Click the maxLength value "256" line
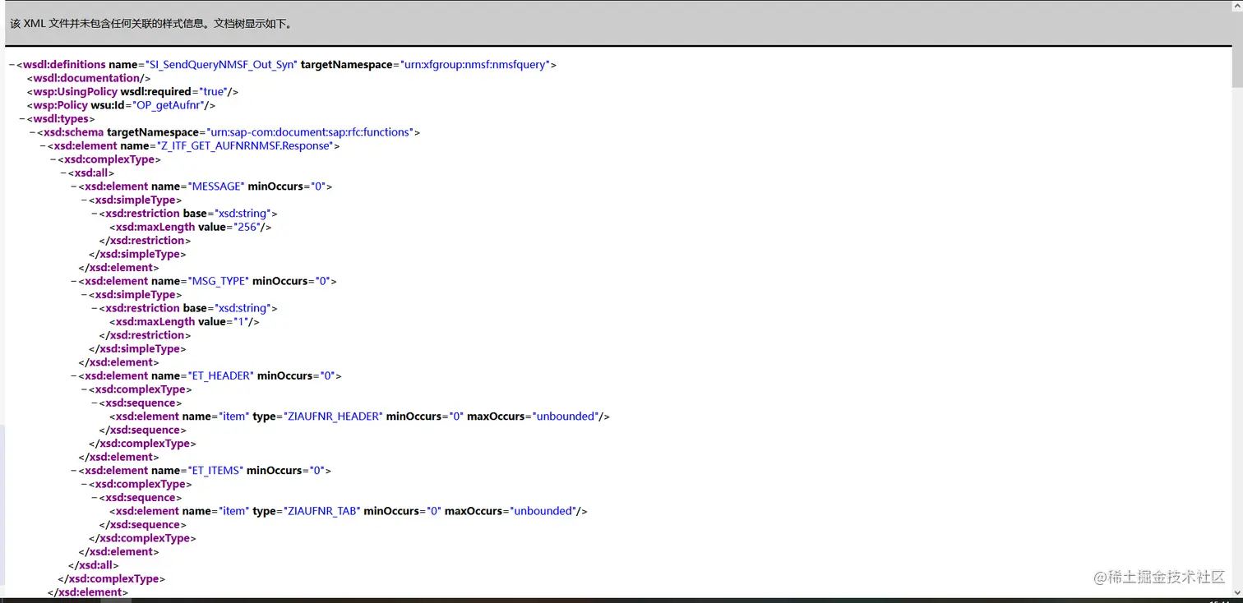 coord(191,227)
